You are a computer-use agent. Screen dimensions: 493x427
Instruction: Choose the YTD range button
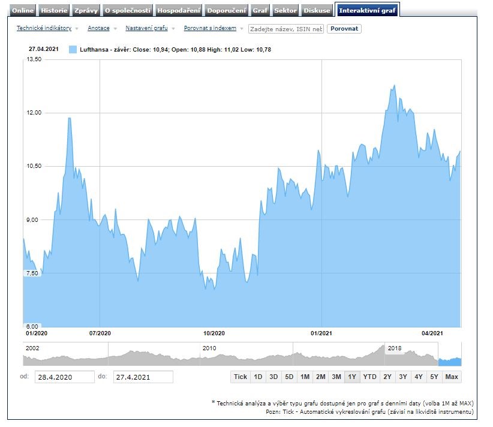click(370, 377)
